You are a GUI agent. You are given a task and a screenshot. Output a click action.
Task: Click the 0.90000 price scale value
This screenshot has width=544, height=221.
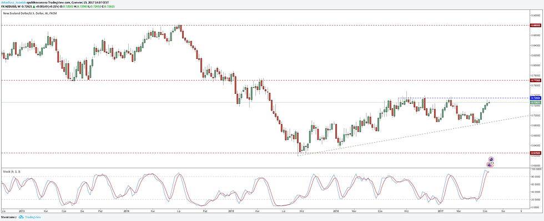pos(536,15)
